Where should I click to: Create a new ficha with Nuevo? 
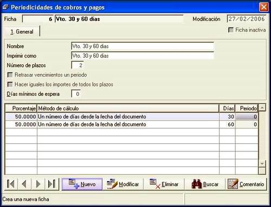(82, 184)
